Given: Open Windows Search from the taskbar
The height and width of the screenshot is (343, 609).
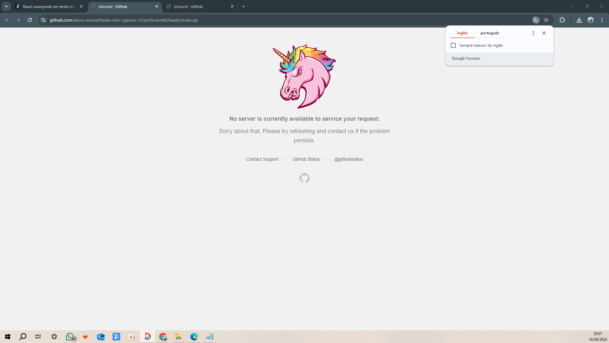Looking at the screenshot, I should 23,337.
